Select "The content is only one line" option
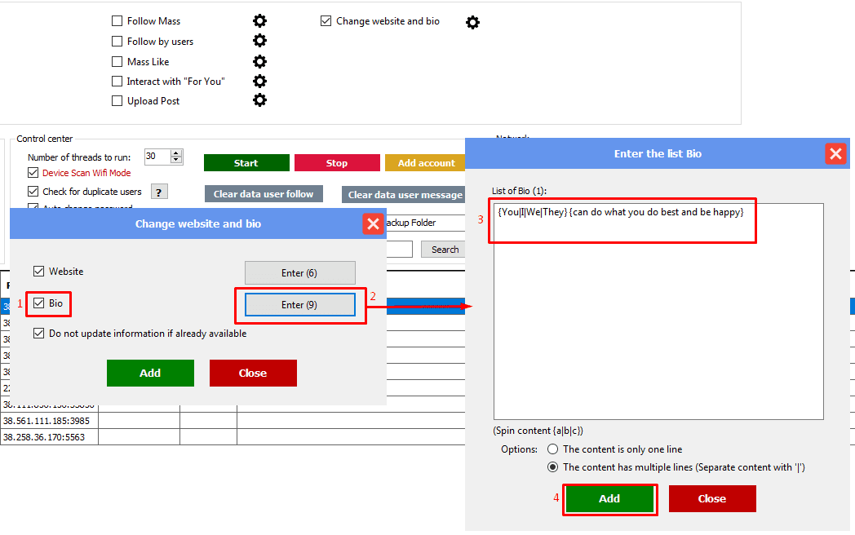855x535 pixels. coord(553,449)
